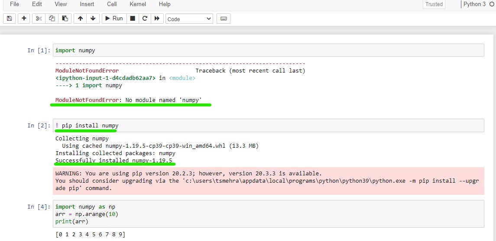Viewport: 496px width, 241px height.
Task: Expand the cell type Code dropdown
Action: pos(189,19)
